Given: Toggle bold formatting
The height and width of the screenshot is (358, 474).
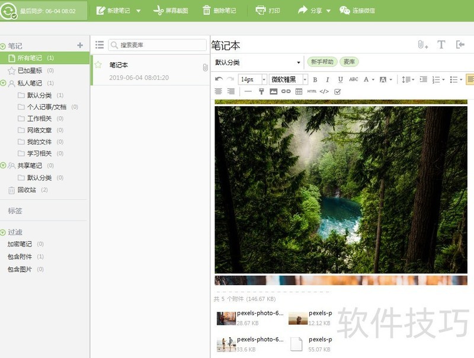Looking at the screenshot, I should 315,79.
